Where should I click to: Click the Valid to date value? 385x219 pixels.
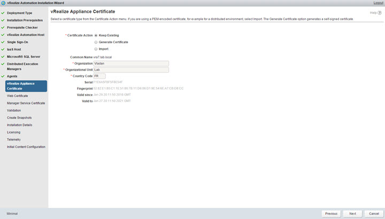(112, 101)
